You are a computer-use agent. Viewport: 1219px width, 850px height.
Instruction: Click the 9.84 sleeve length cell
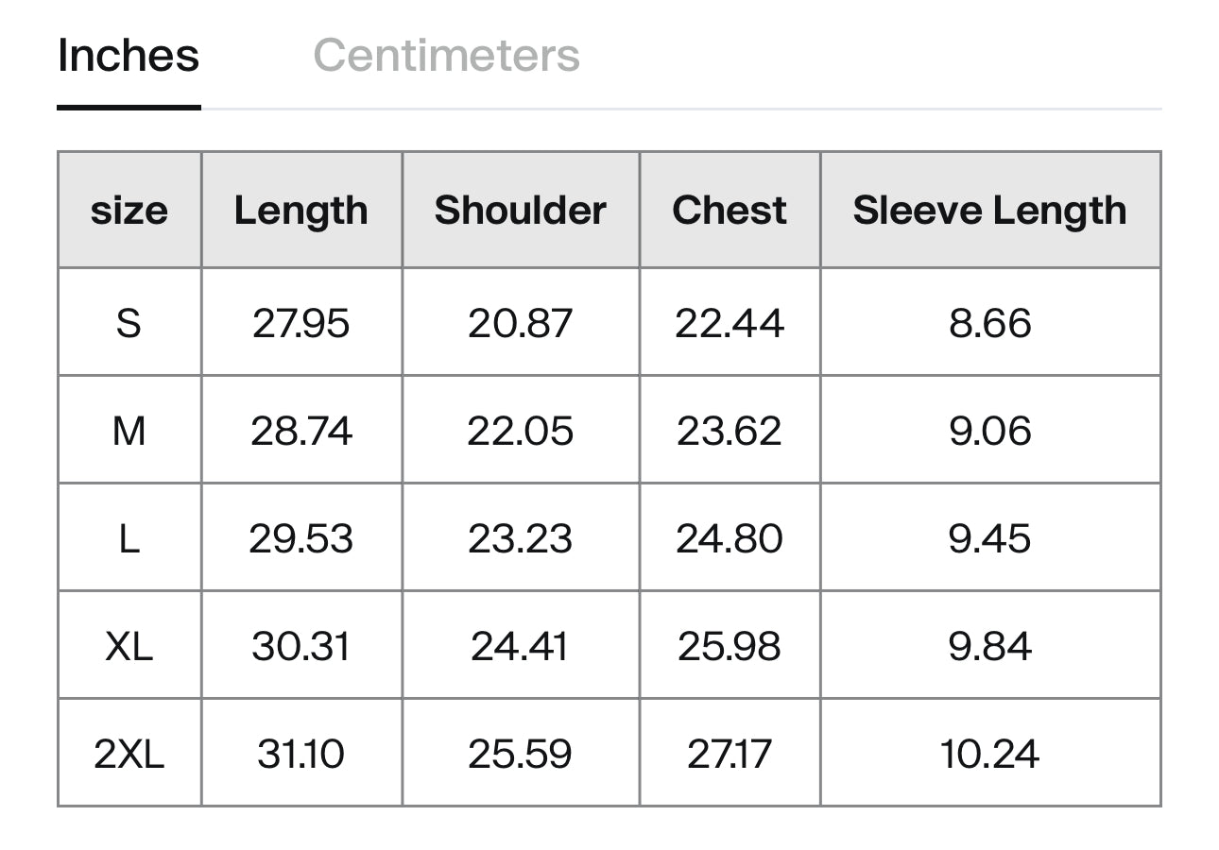(x=989, y=646)
